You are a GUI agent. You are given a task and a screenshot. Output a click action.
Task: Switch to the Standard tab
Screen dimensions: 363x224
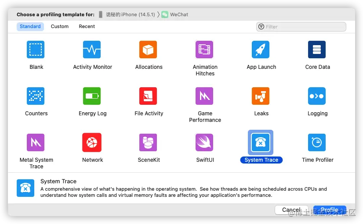pyautogui.click(x=30, y=27)
